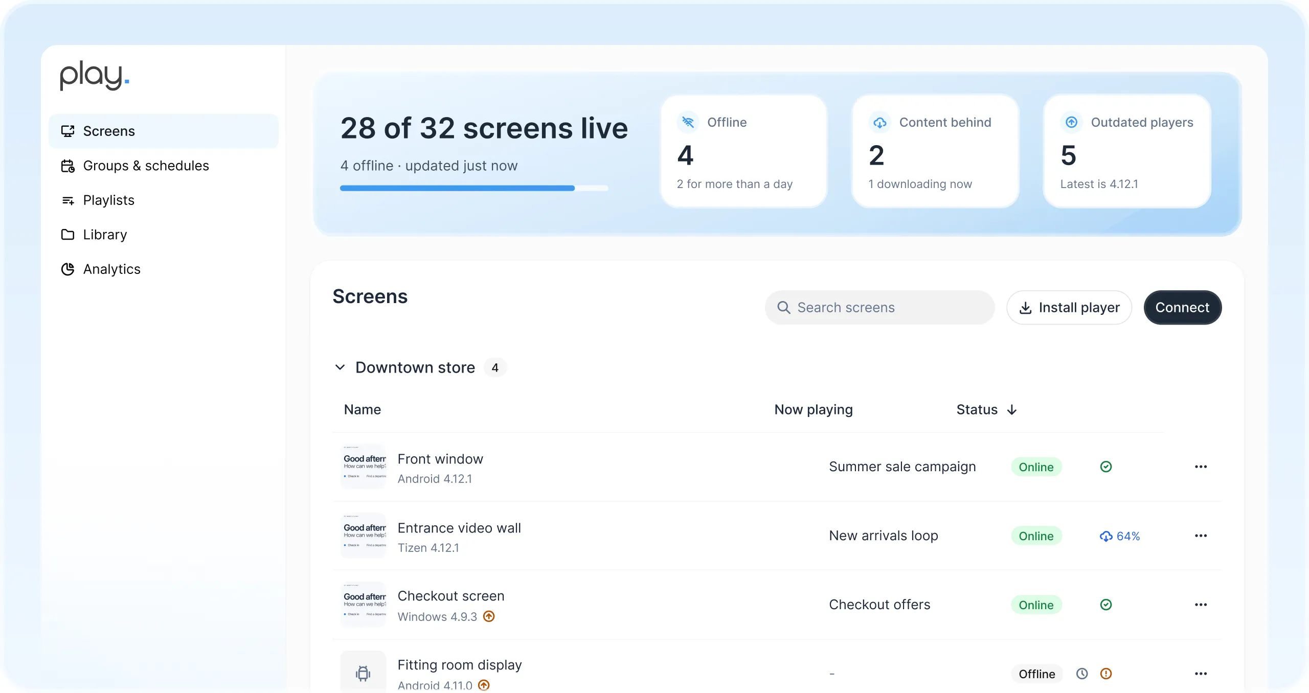This screenshot has height=693, width=1309.
Task: Click the clock icon on Fitting room display row
Action: click(x=1082, y=674)
